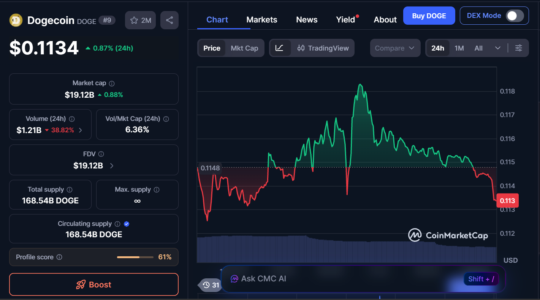This screenshot has height=300, width=540.
Task: Click the Profile score progress bar
Action: 135,257
